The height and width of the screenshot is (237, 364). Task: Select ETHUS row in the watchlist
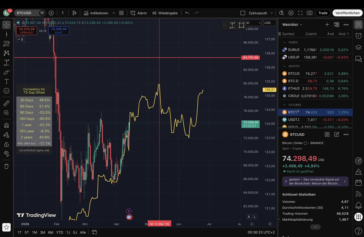coord(315,88)
